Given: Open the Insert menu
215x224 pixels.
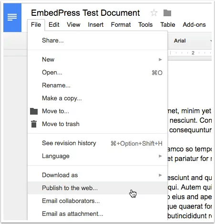Looking at the screenshot, I should pos(96,25).
